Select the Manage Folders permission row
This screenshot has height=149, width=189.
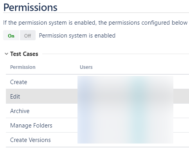click(97, 126)
